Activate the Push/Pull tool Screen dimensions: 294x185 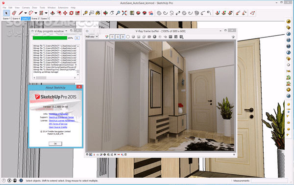tap(53, 13)
